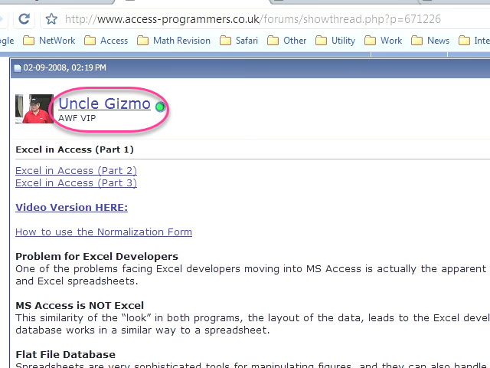Viewport: 490px width, 368px height.
Task: Open Uncle Gizmo's avatar photo
Action: [x=34, y=109]
